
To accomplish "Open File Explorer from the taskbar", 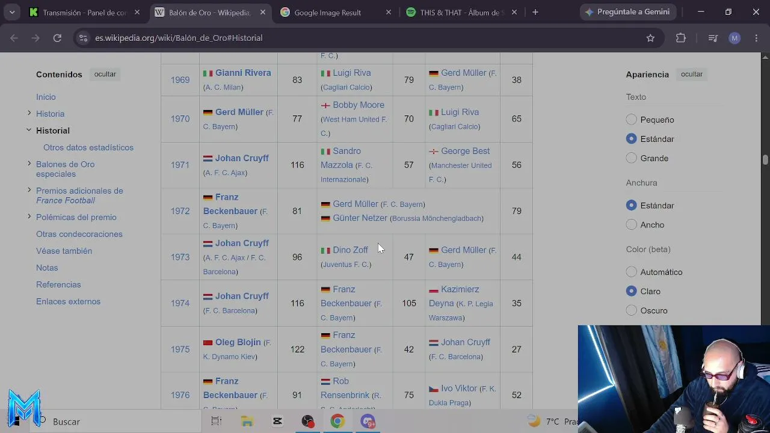I will pyautogui.click(x=247, y=422).
